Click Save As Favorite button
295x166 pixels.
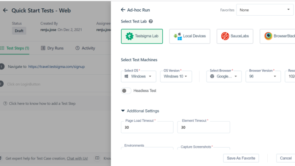click(x=241, y=158)
